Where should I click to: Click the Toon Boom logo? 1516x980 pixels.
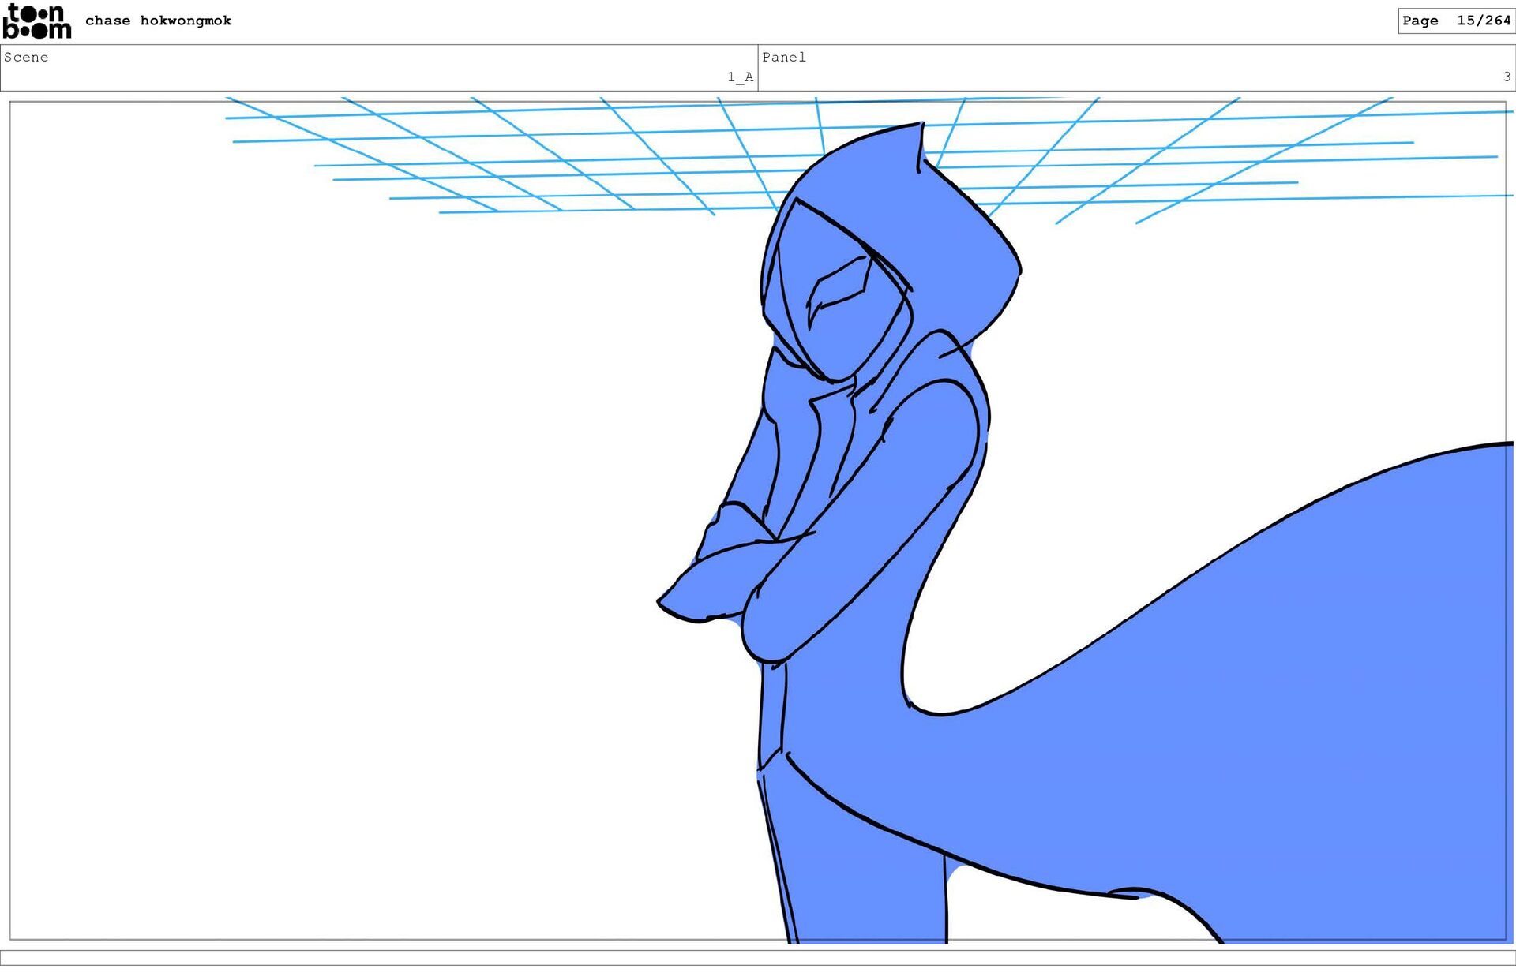pyautogui.click(x=36, y=21)
